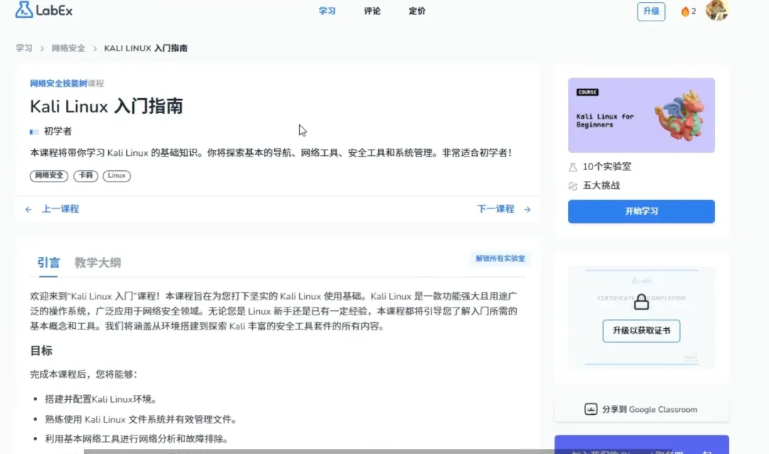Click 升级以获取证书 button

(x=641, y=331)
